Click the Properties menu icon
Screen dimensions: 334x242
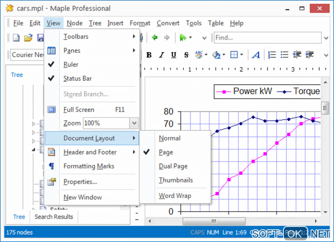51,181
